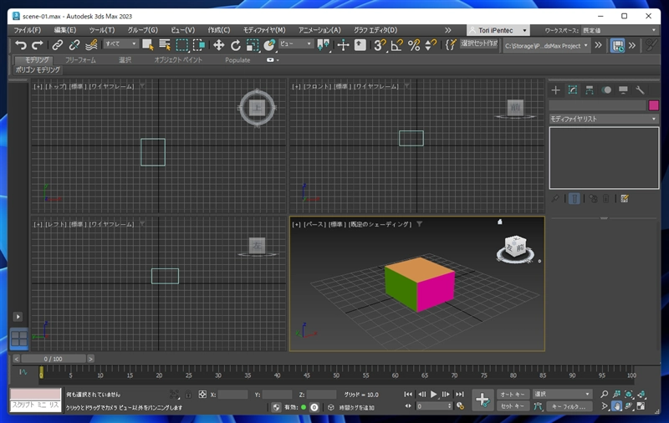This screenshot has width=669, height=423.
Task: Toggle the Pin Stack icon
Action: point(555,199)
